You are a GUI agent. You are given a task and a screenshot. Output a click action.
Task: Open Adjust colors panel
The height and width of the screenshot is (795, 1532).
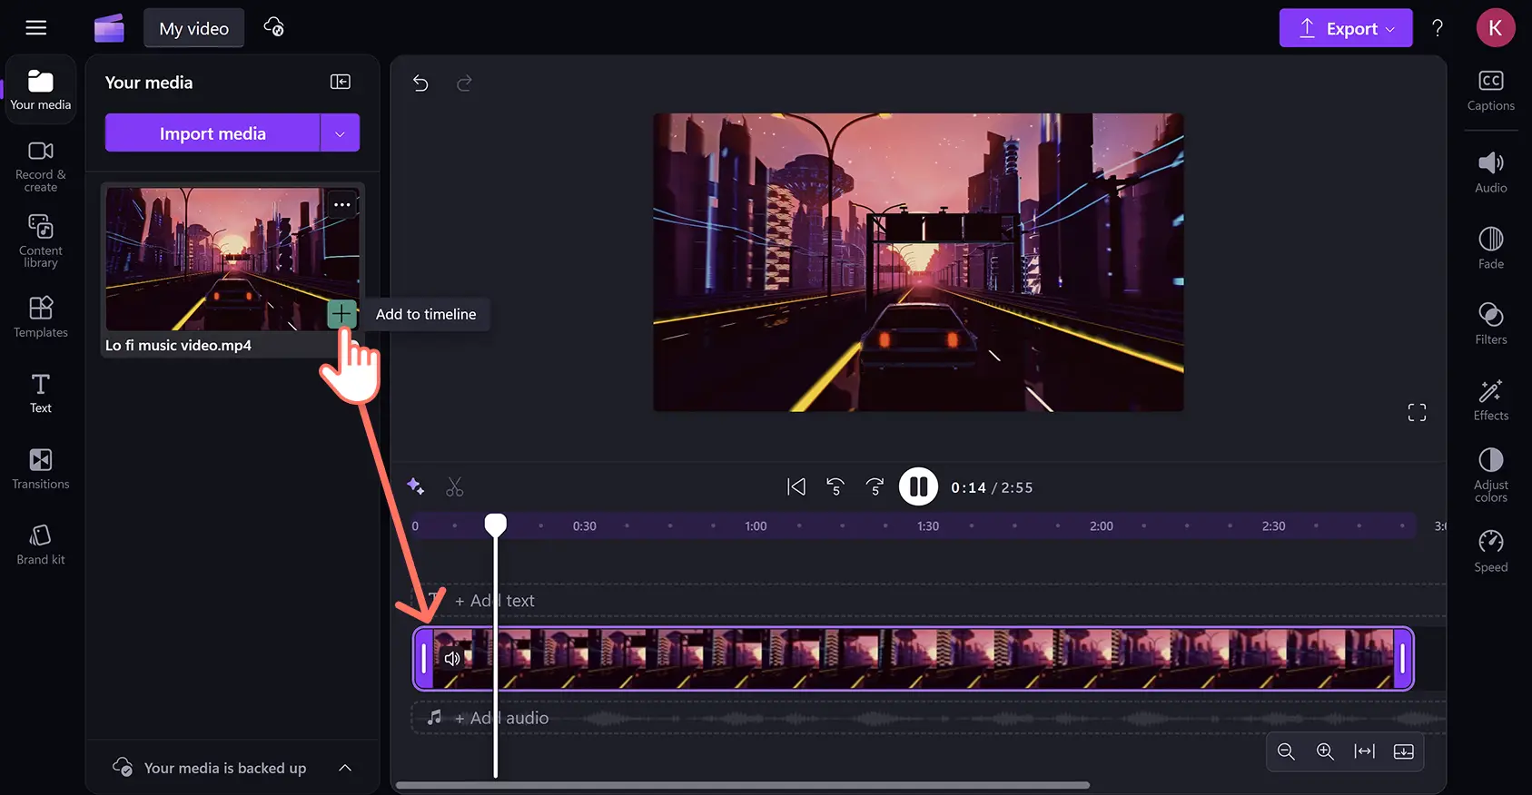click(x=1491, y=475)
